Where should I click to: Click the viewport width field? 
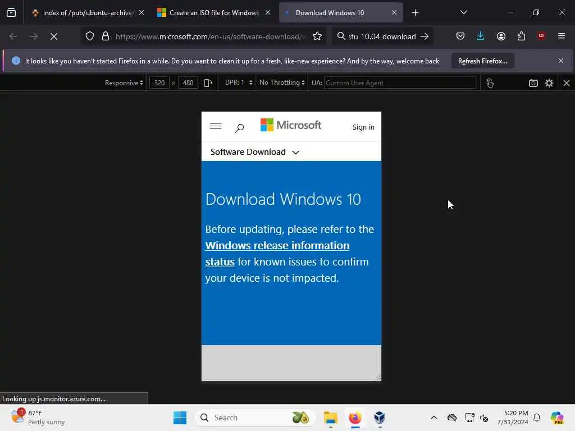pos(159,83)
